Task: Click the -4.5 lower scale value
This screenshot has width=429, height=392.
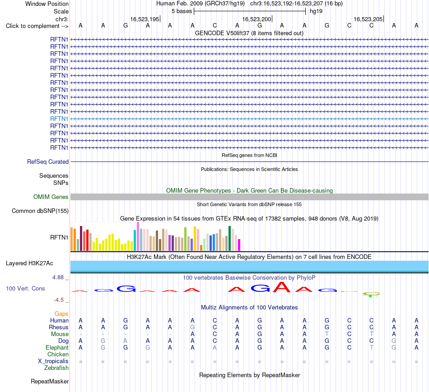Action: [x=59, y=300]
